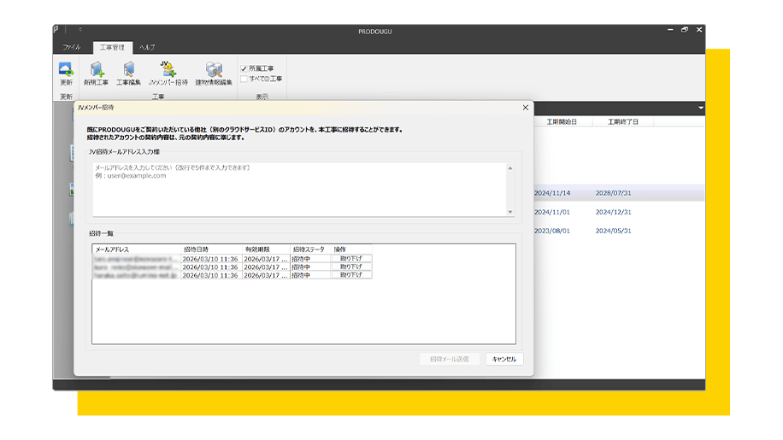Open the ファイル menu tab
Screen dimensions: 783x440
click(x=72, y=47)
